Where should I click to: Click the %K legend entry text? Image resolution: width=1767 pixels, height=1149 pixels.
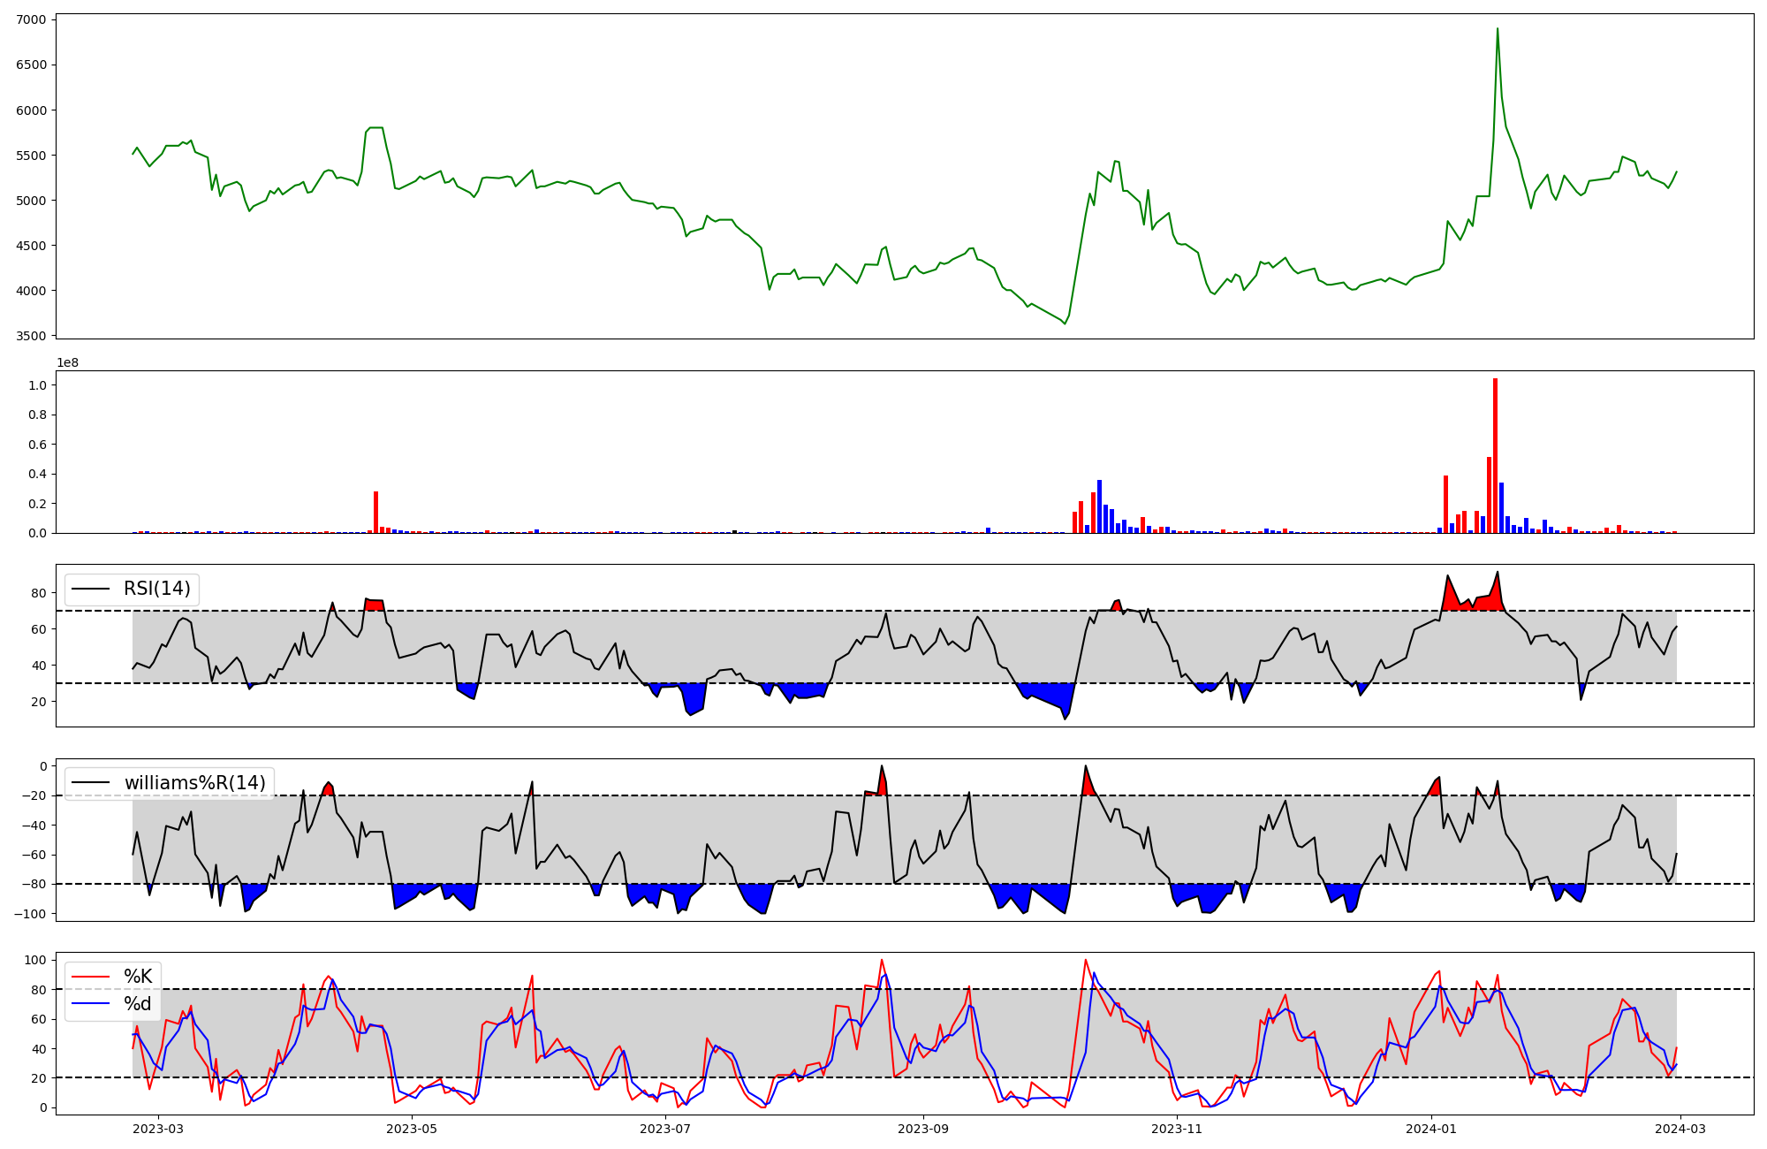[138, 977]
